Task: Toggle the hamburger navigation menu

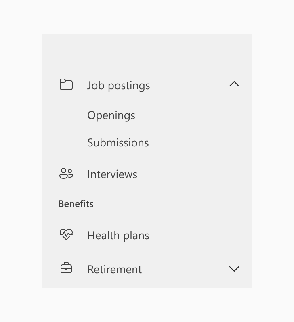Action: point(66,50)
